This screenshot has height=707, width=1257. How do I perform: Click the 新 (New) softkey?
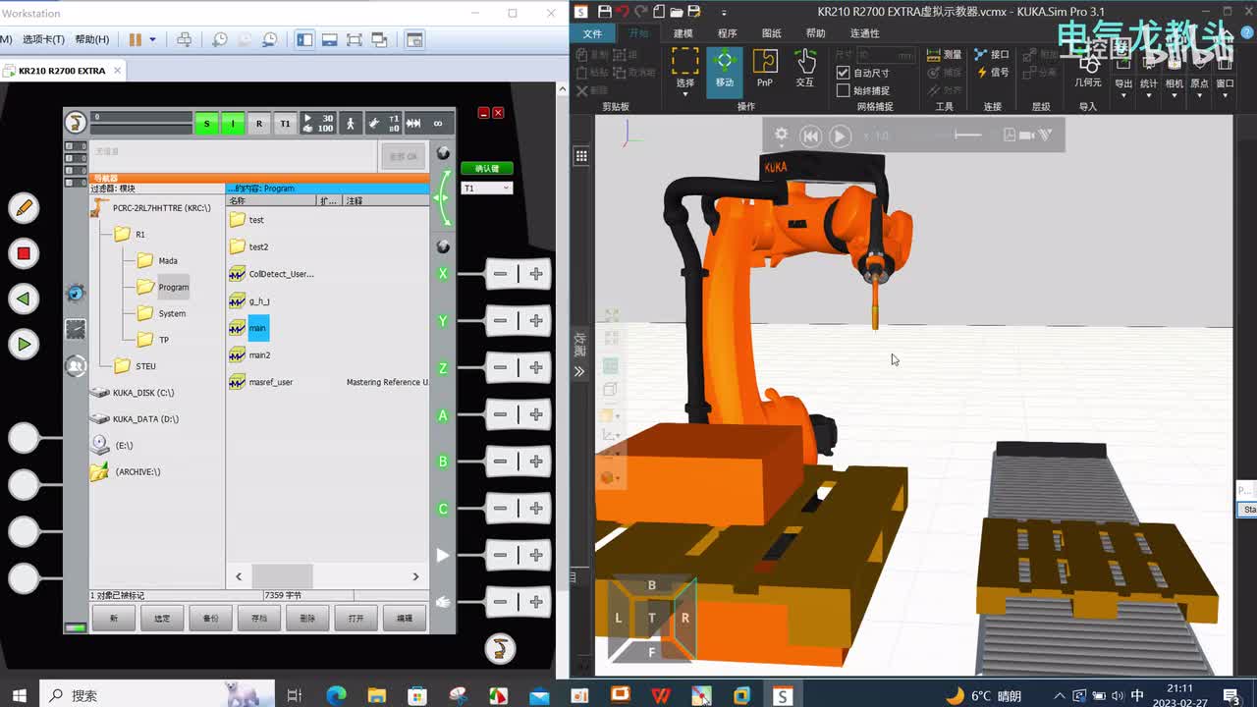(x=114, y=618)
